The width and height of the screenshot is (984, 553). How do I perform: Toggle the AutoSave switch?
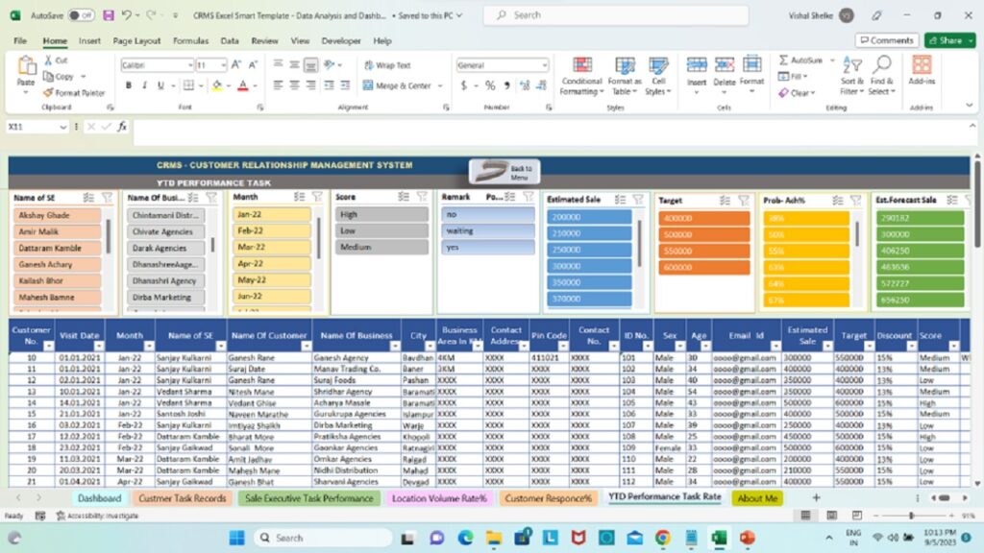coord(81,15)
